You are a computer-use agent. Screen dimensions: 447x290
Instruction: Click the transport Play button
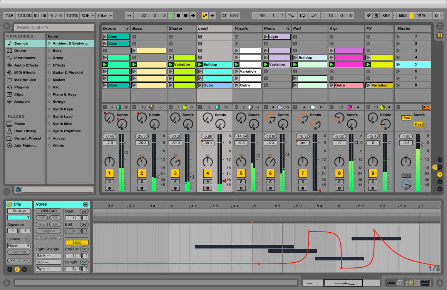(171, 16)
